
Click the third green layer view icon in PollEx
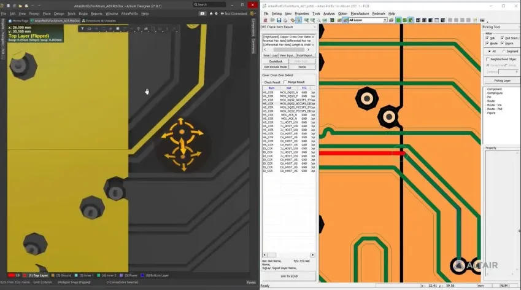point(411,20)
